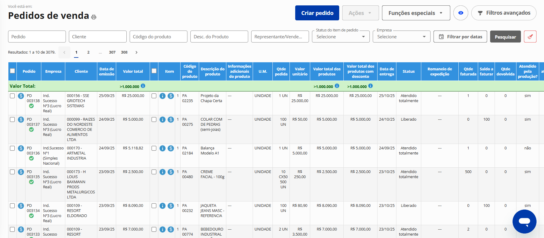Click the dollar icon for order PD 003138
This screenshot has height=238, width=544.
(21, 96)
